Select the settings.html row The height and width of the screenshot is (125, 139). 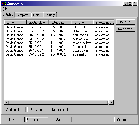point(59,51)
